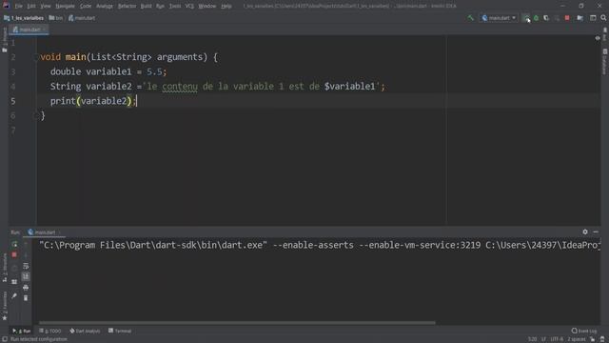Image resolution: width=609 pixels, height=343 pixels.
Task: Click the 1_les_variables project breadcrumb
Action: (24, 18)
